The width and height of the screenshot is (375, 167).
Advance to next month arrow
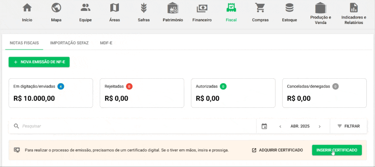coord(319,127)
